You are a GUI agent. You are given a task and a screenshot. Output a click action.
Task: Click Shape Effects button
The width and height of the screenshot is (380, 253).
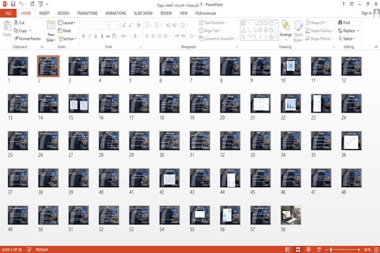(x=318, y=39)
